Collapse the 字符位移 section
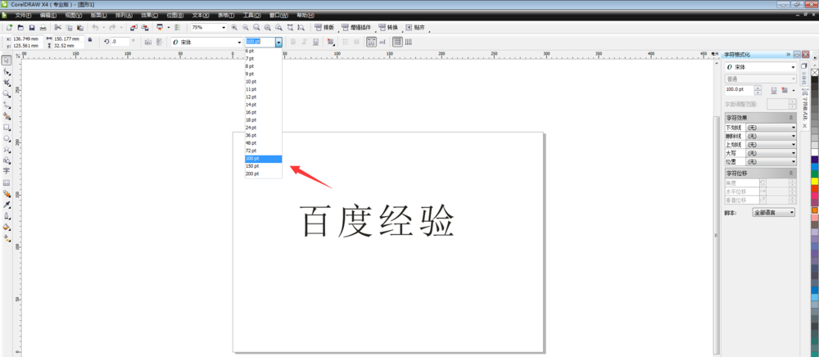This screenshot has height=357, width=819. tap(791, 173)
